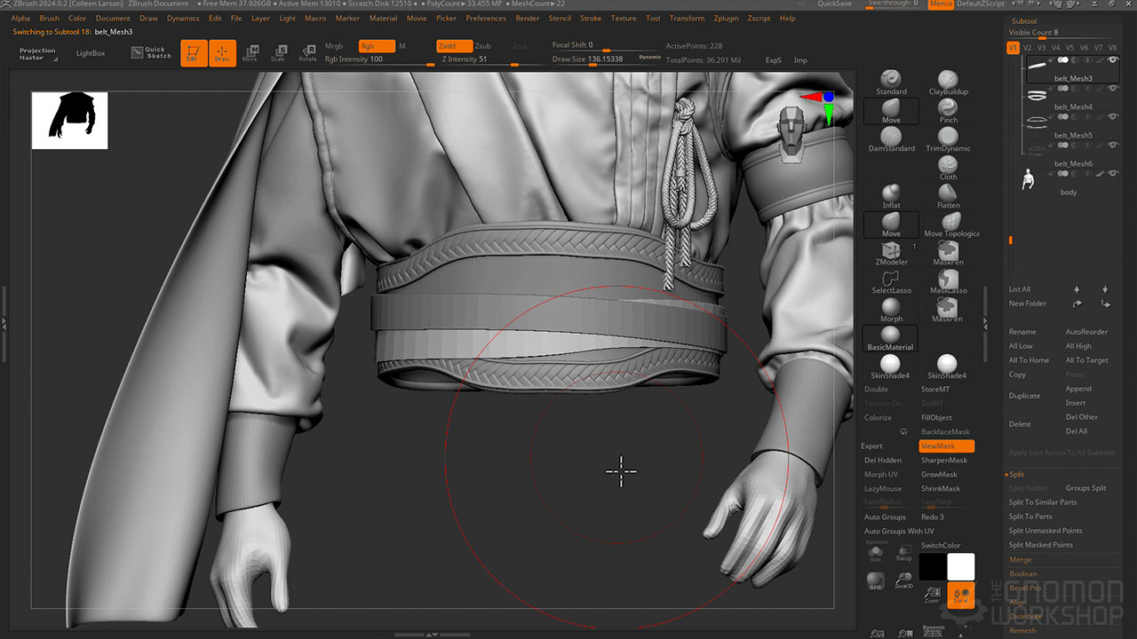Screen dimensions: 1137x639
Task: Open the Quick Sketch tool
Action: coord(151,53)
